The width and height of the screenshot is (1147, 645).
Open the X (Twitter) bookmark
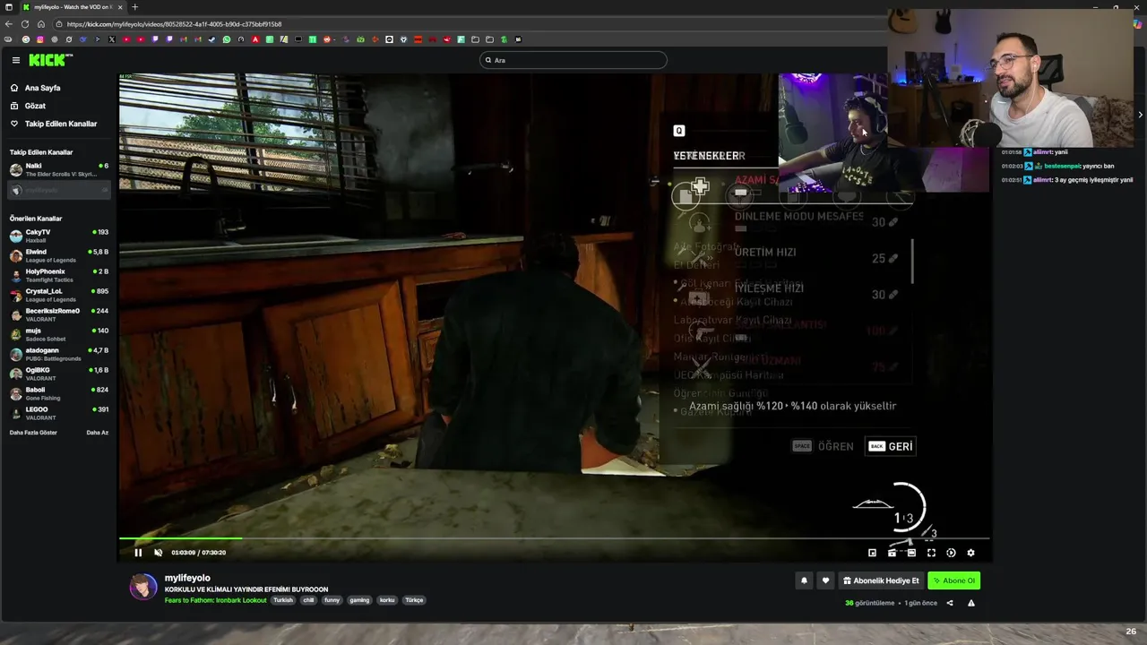(112, 39)
